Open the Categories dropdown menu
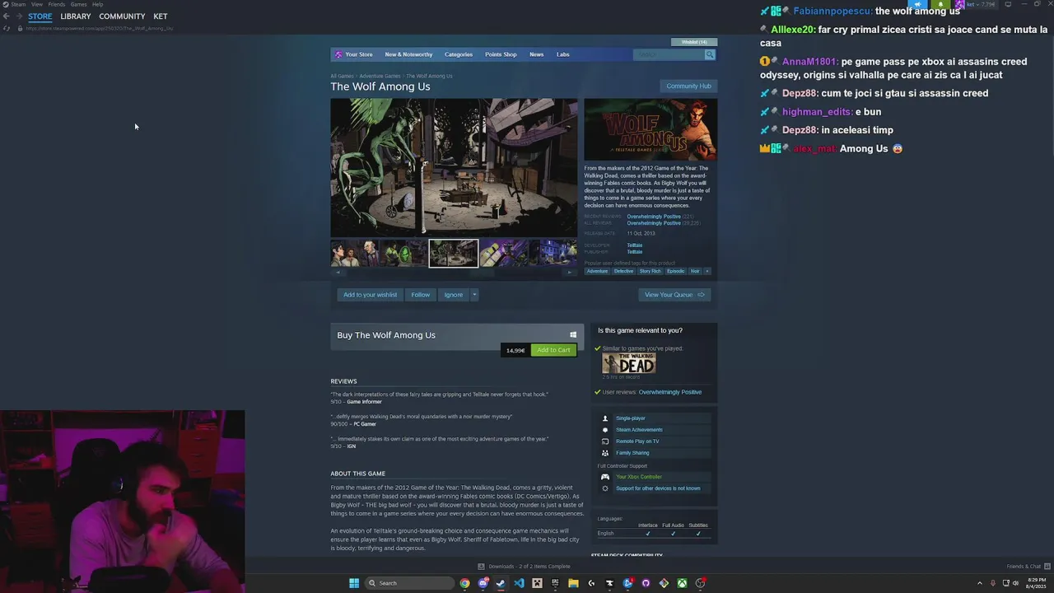 pyautogui.click(x=459, y=54)
